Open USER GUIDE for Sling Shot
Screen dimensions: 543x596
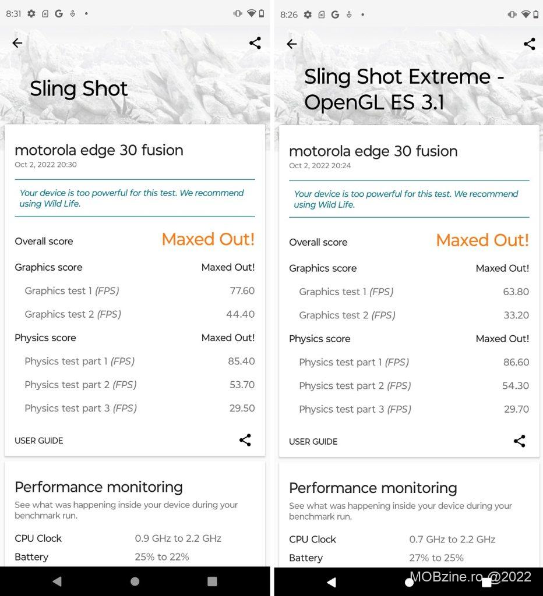39,441
